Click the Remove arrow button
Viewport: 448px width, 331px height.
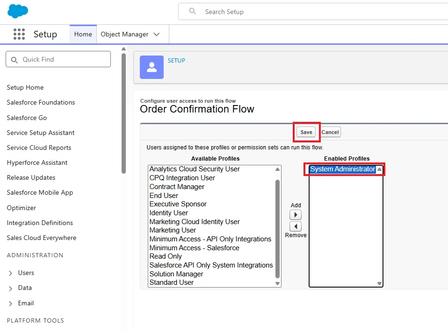[296, 226]
